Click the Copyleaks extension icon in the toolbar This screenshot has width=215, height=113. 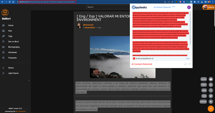pyautogui.click(x=191, y=2)
